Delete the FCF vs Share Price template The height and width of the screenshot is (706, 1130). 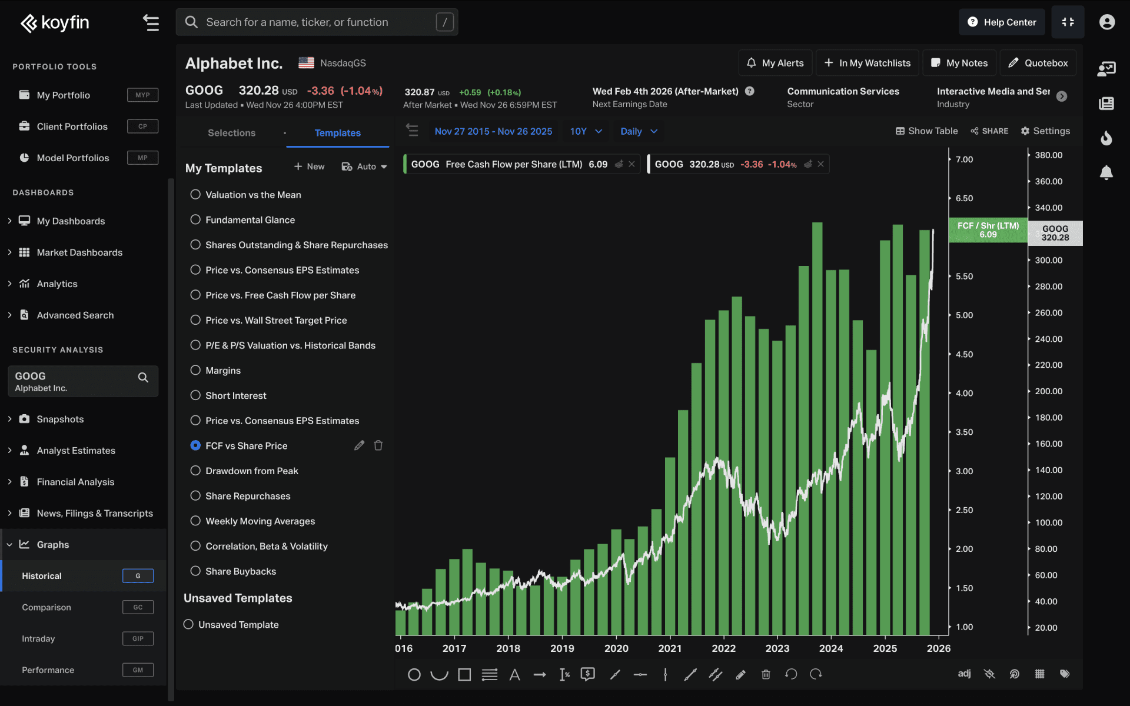(x=378, y=445)
